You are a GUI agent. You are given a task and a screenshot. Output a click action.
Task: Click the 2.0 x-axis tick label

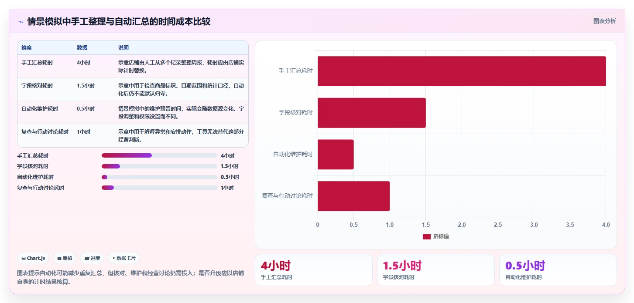point(462,225)
